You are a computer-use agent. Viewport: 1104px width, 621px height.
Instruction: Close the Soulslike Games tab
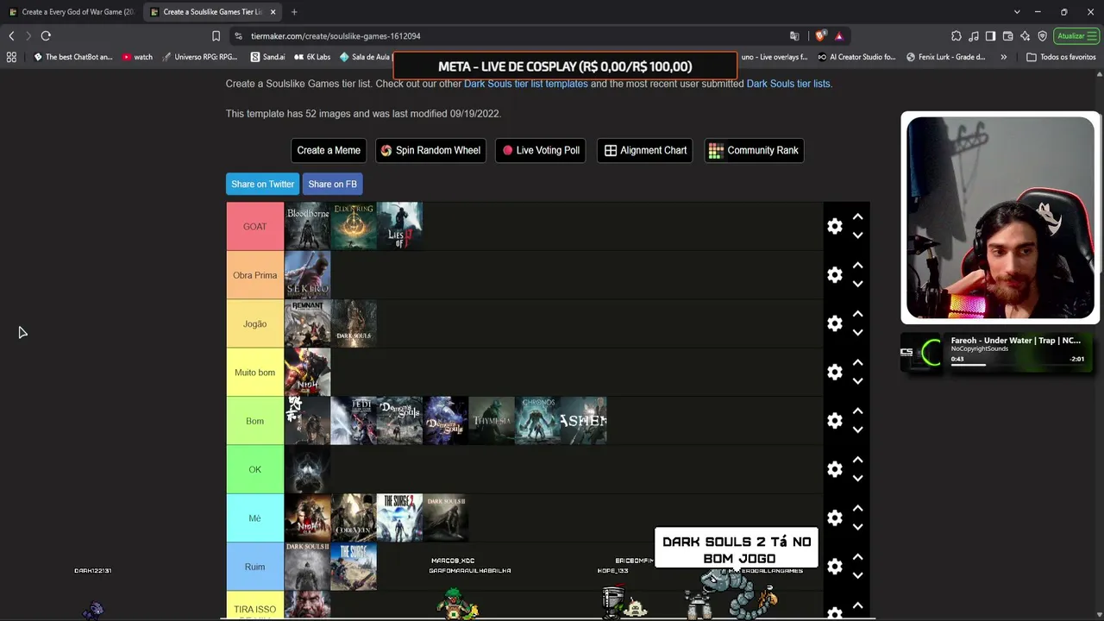tap(273, 12)
